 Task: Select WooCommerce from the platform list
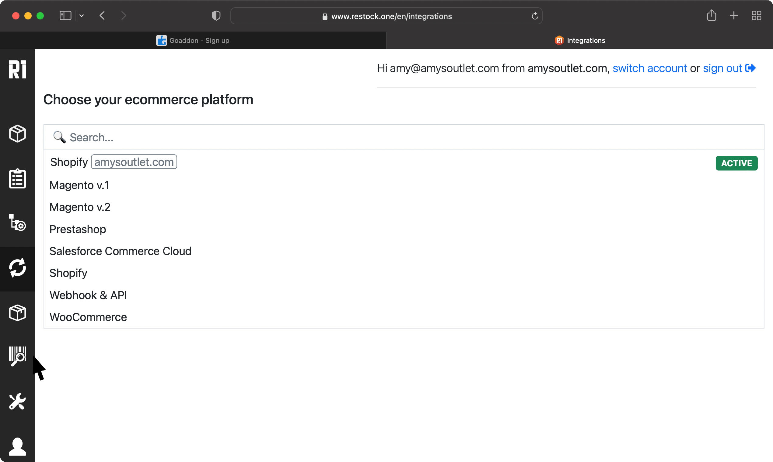tap(88, 317)
